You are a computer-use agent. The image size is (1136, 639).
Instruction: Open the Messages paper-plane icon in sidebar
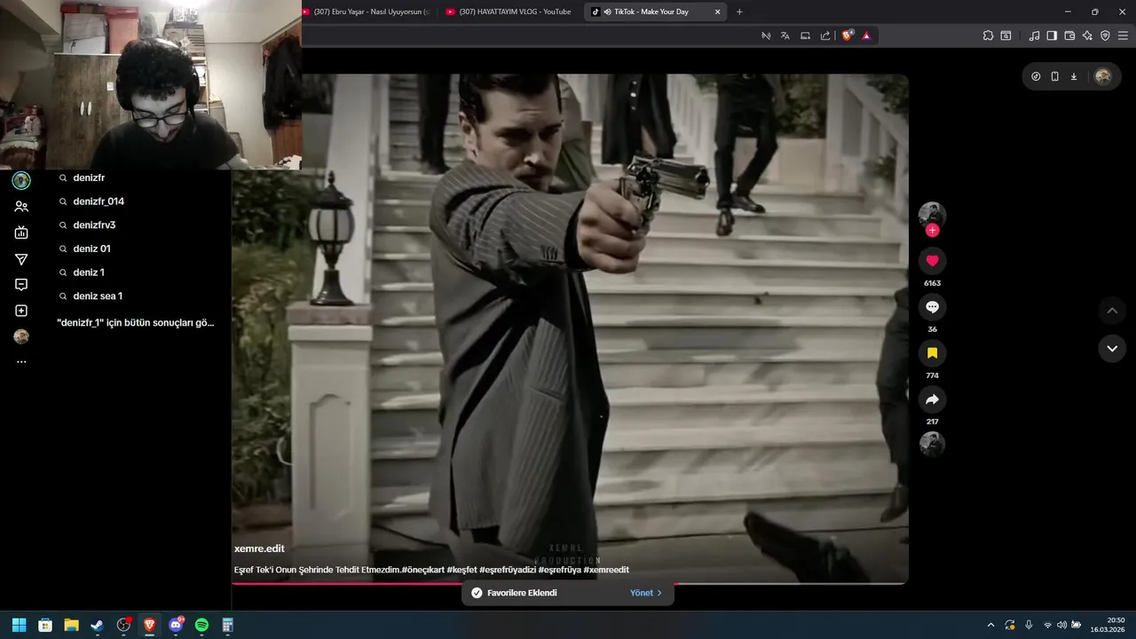coord(21,259)
